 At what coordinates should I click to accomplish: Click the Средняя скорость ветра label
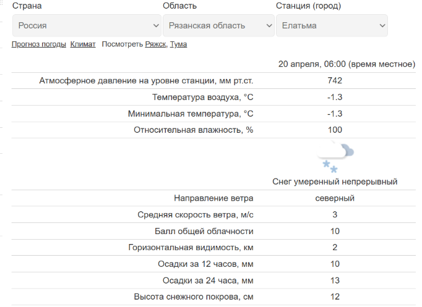[x=196, y=215]
